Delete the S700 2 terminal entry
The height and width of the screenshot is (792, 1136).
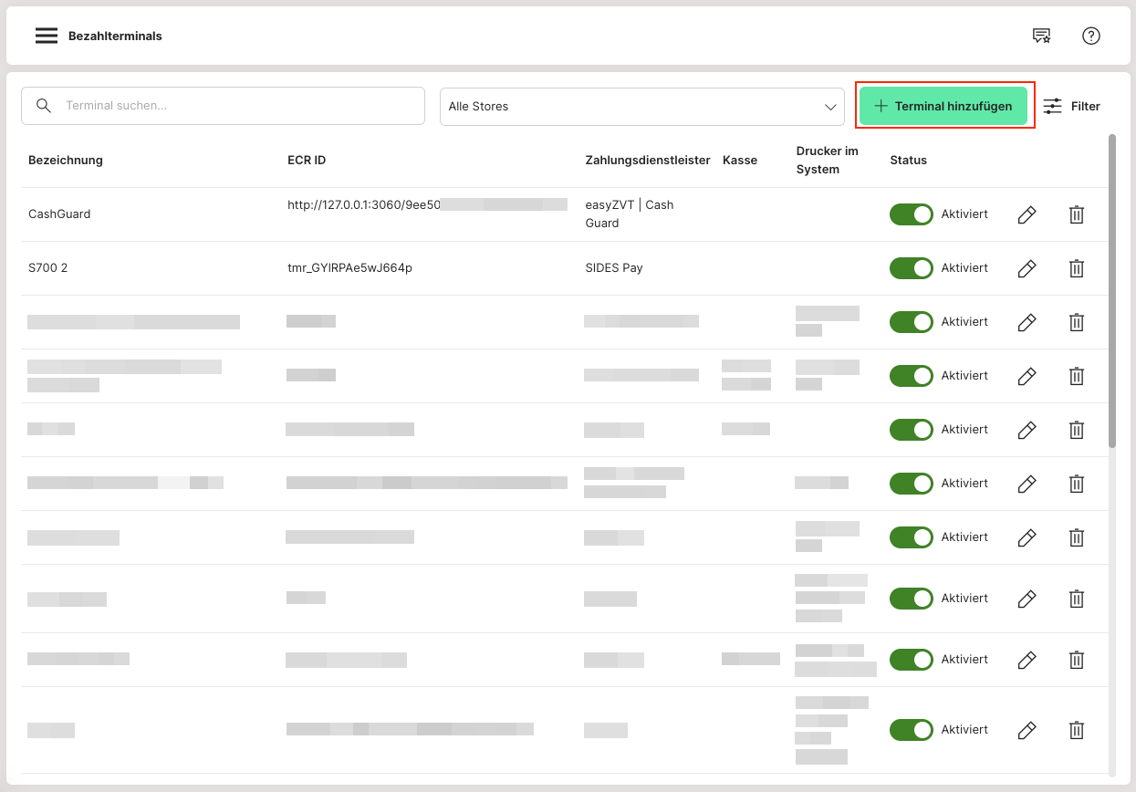point(1077,268)
